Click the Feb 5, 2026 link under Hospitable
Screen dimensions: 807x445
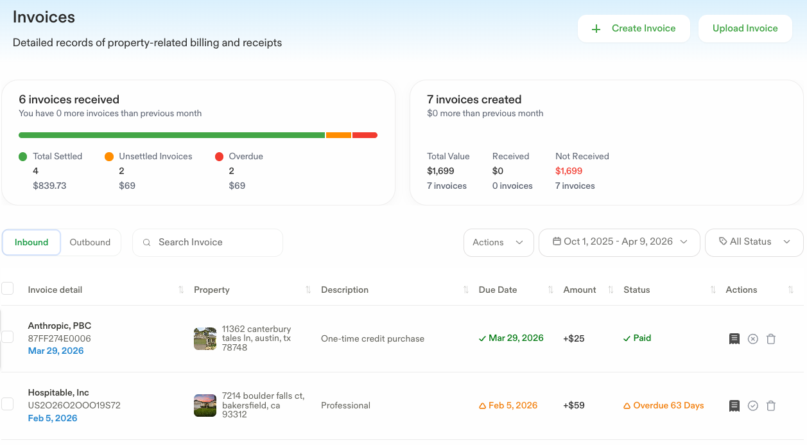[x=53, y=418]
